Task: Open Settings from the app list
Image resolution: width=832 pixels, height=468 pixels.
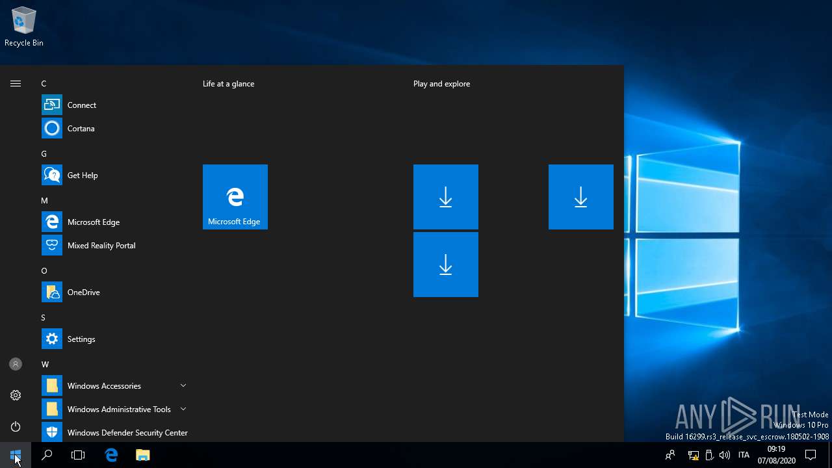Action: [114, 339]
